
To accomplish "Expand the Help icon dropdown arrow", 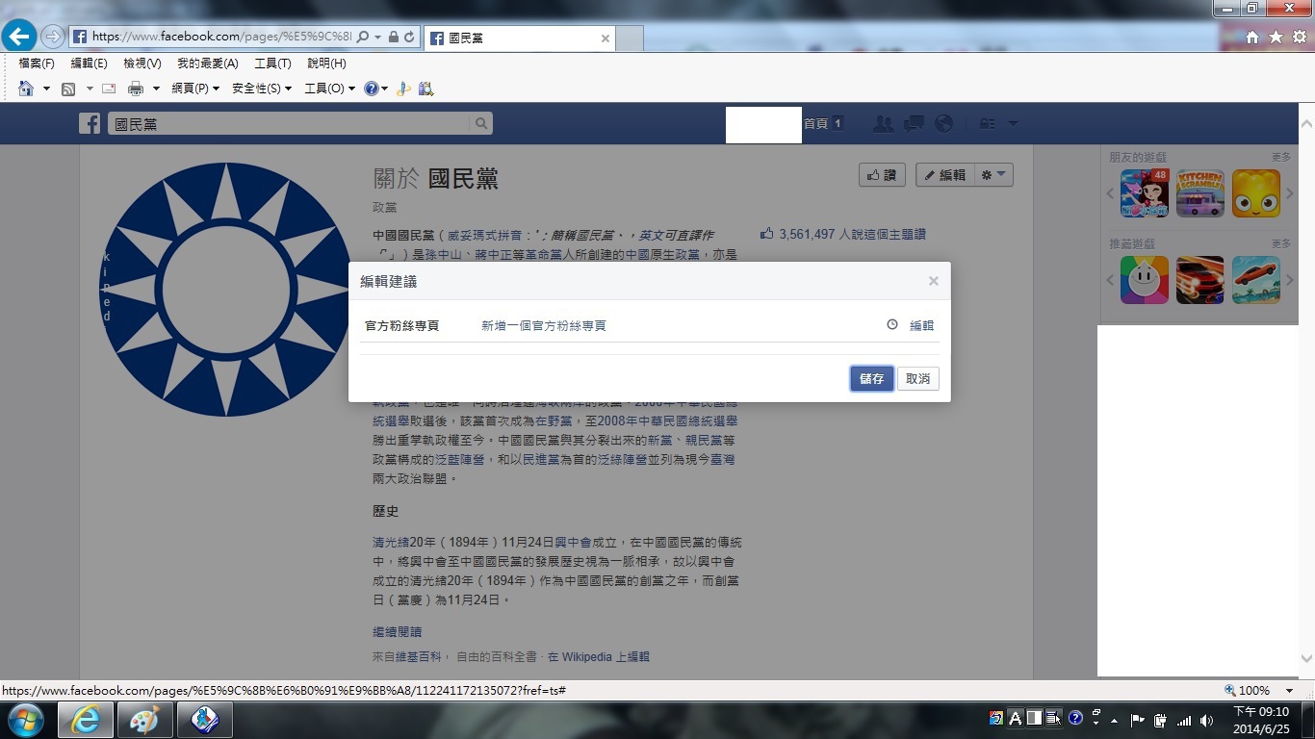I will [385, 89].
